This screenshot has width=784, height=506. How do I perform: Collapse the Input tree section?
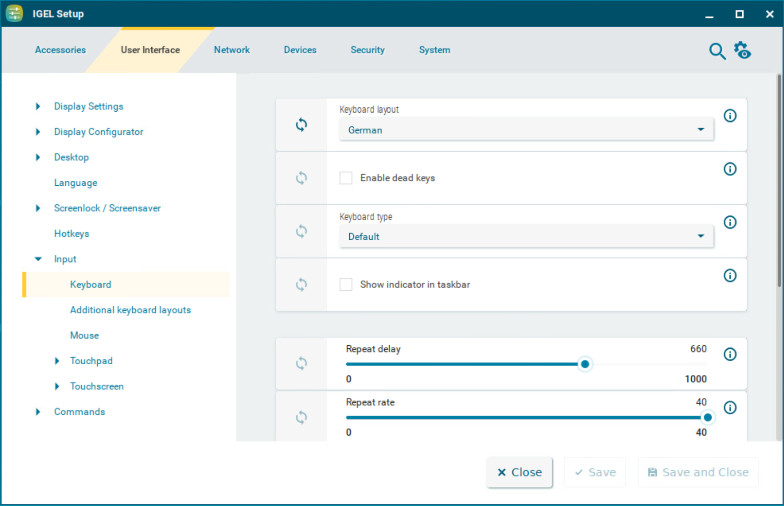(x=38, y=259)
